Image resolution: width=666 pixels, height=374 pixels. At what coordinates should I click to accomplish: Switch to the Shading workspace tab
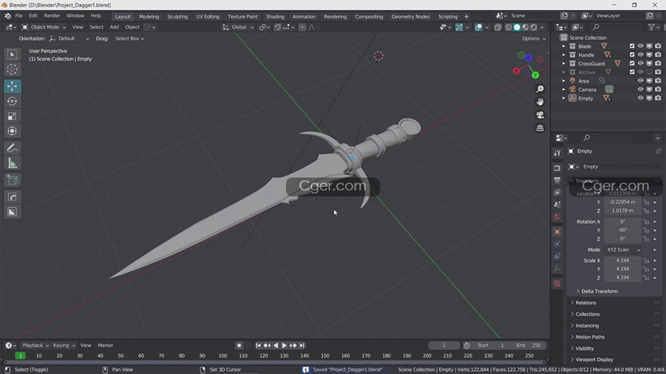(x=275, y=17)
